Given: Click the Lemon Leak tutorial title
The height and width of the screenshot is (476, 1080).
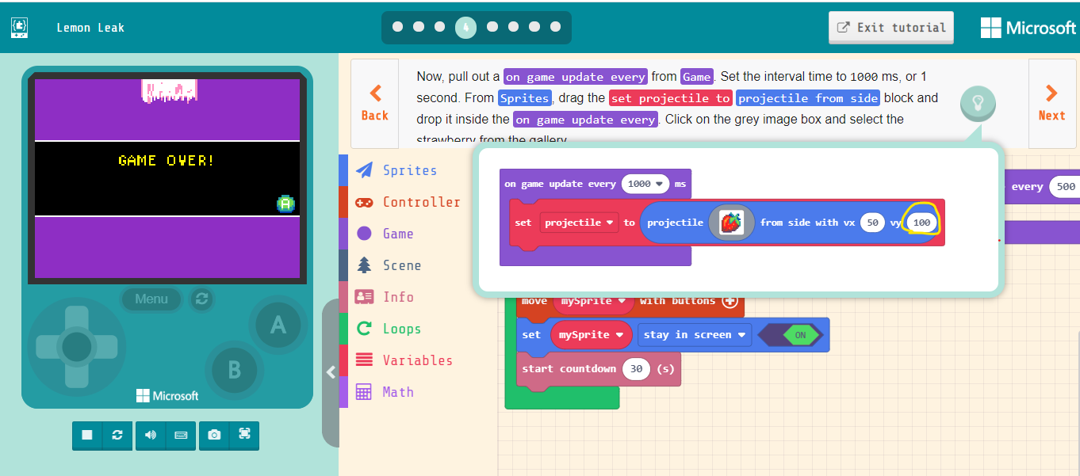Looking at the screenshot, I should pos(90,28).
